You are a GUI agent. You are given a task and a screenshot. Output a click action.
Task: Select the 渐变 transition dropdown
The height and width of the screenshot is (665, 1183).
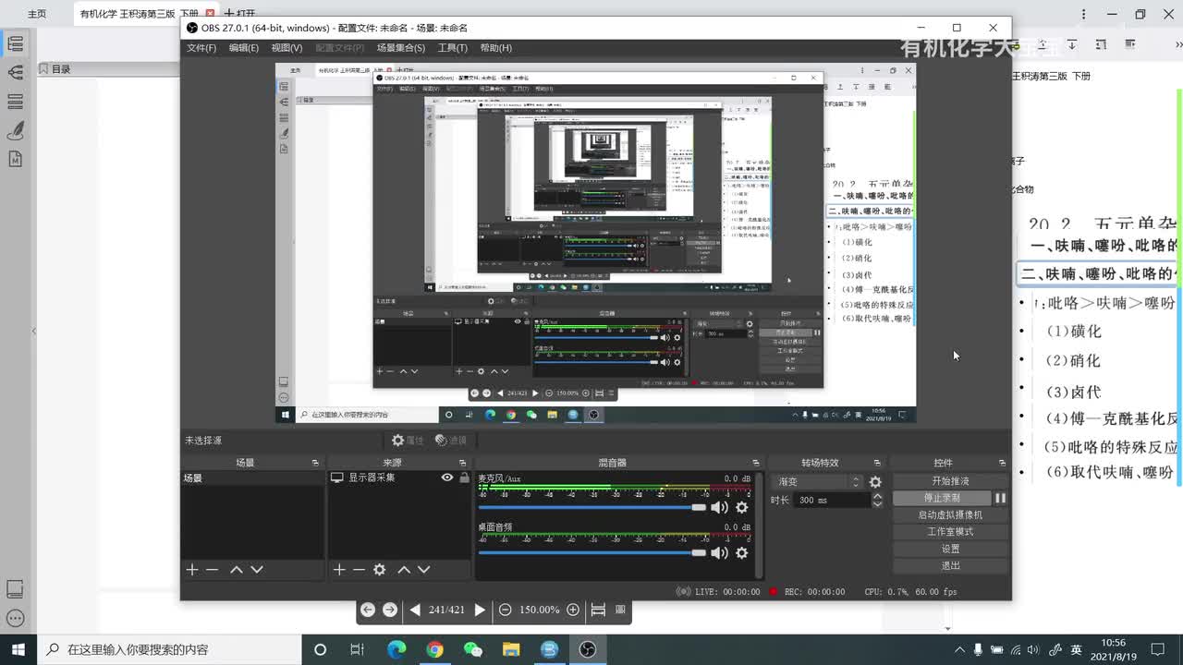click(x=818, y=482)
